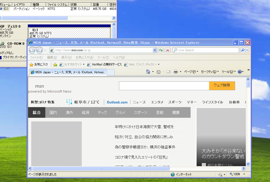Expand the printer dropdown arrow
Image resolution: width=270 pixels, height=182 pixels.
[x=180, y=72]
